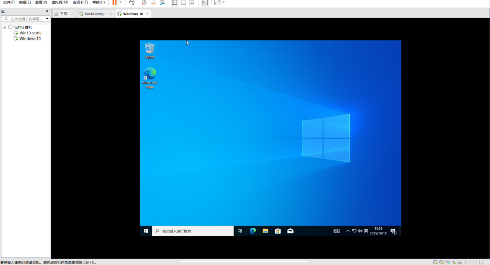Switch to the Win10 ceshiji tab
The image size is (490, 265).
(94, 14)
